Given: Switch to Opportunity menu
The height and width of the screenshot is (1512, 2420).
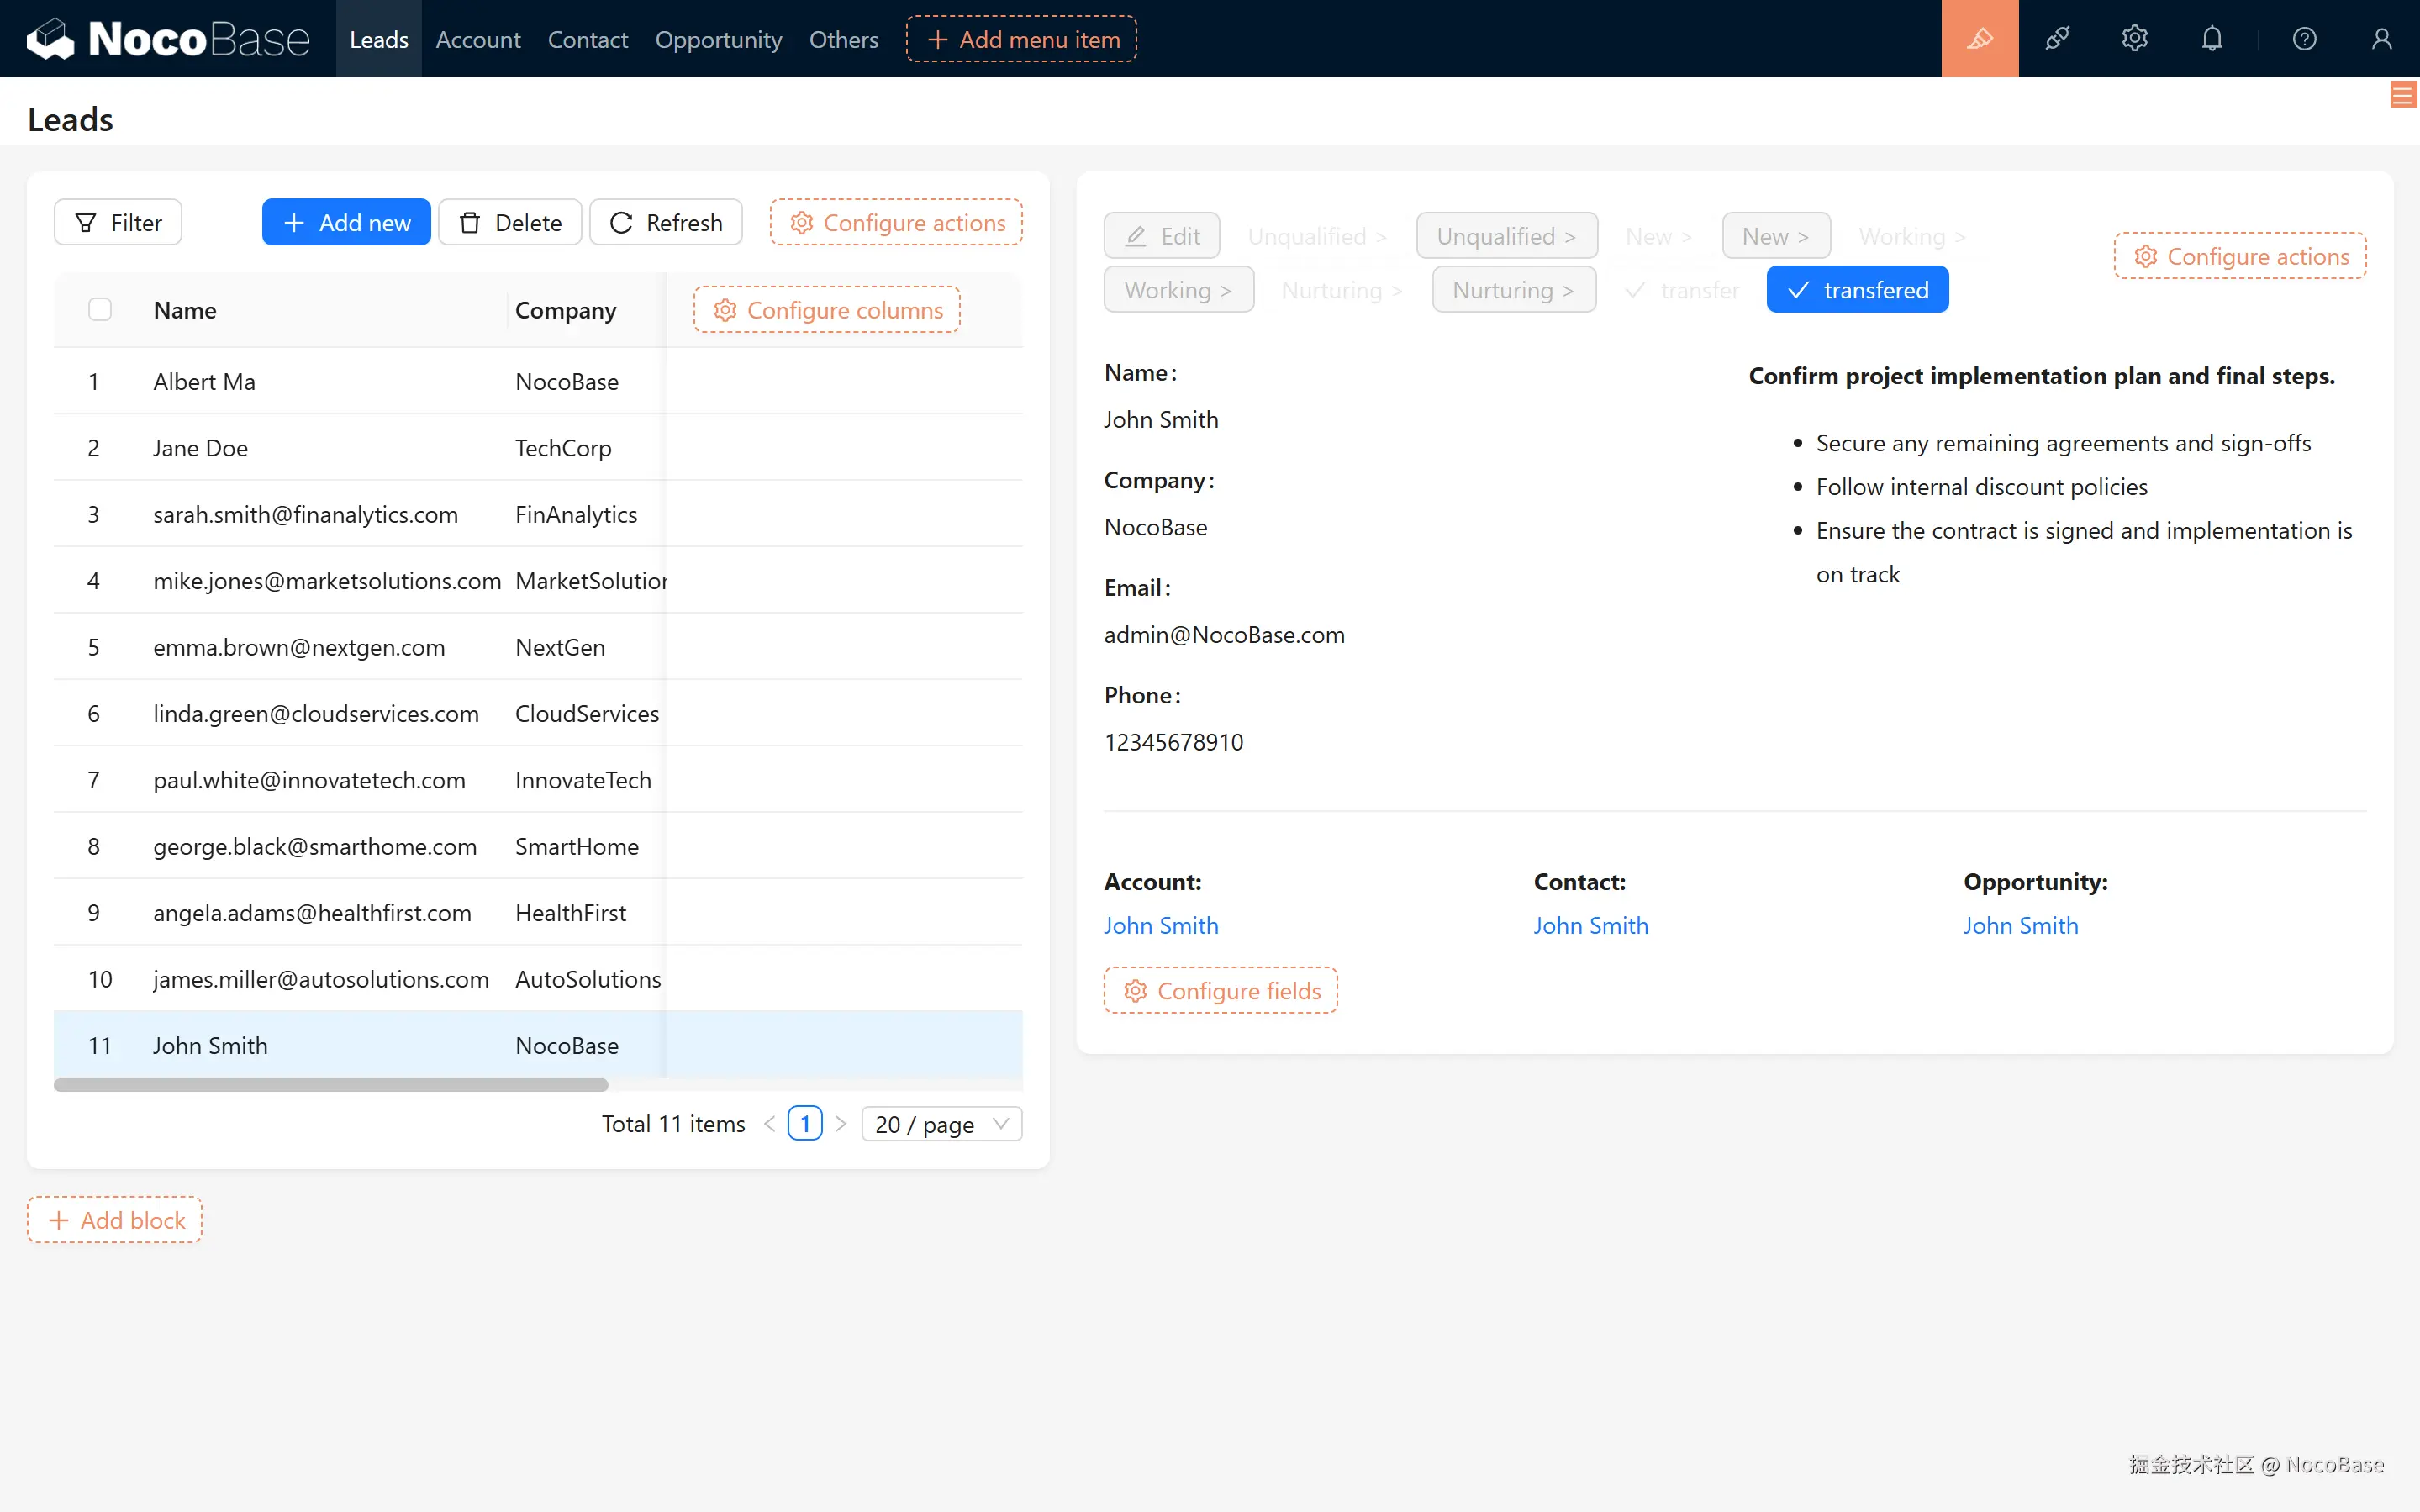Looking at the screenshot, I should click(718, 39).
